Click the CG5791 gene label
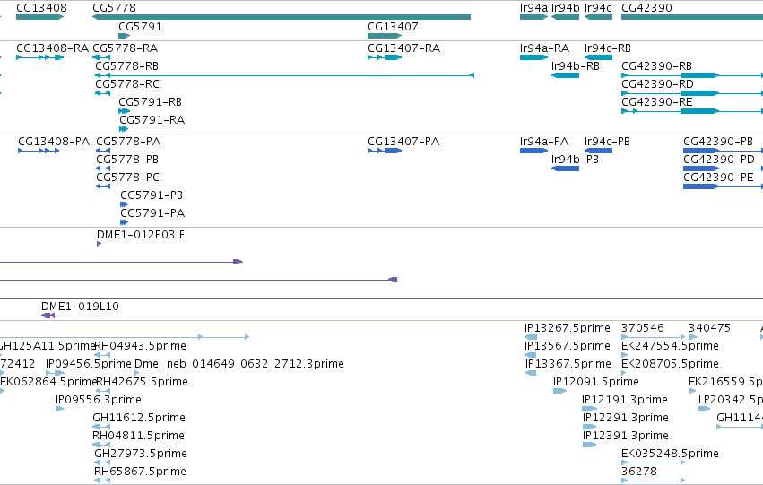 (140, 27)
